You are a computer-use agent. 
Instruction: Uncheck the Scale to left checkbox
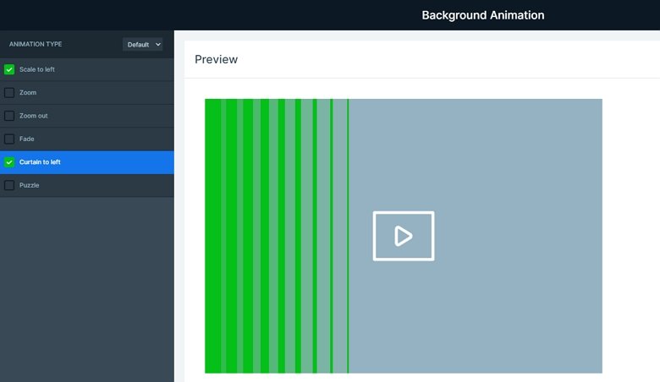9,69
